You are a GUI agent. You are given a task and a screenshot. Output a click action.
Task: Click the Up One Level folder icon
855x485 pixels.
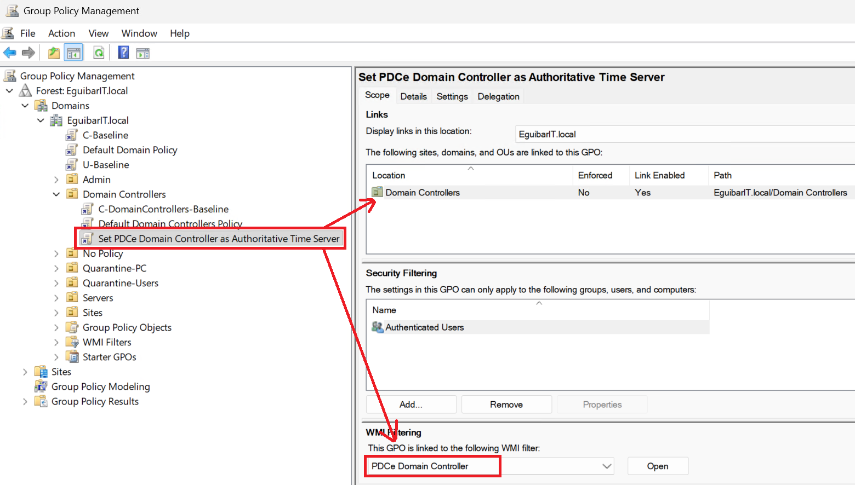point(54,53)
